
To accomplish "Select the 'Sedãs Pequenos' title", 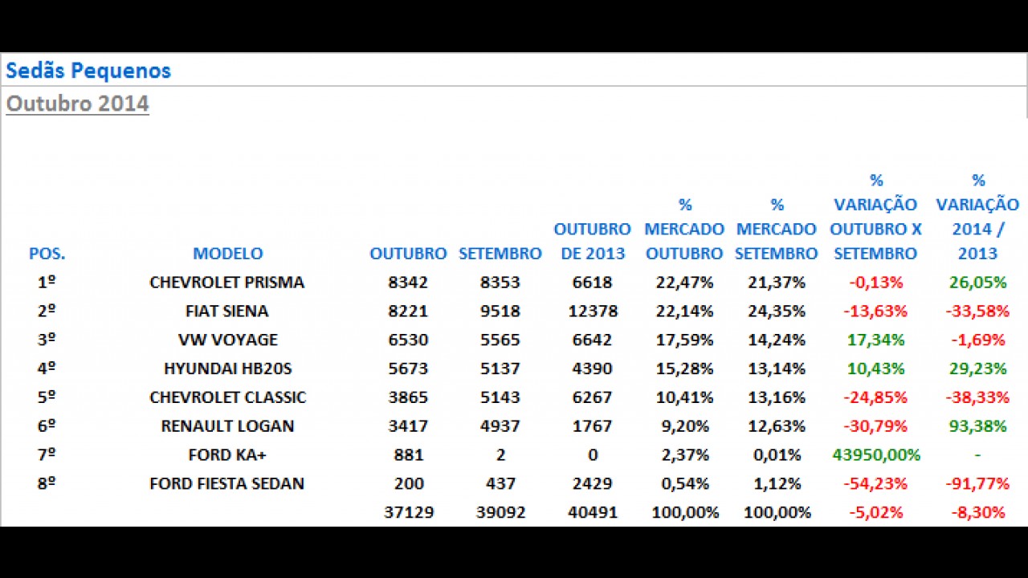I will tap(88, 71).
